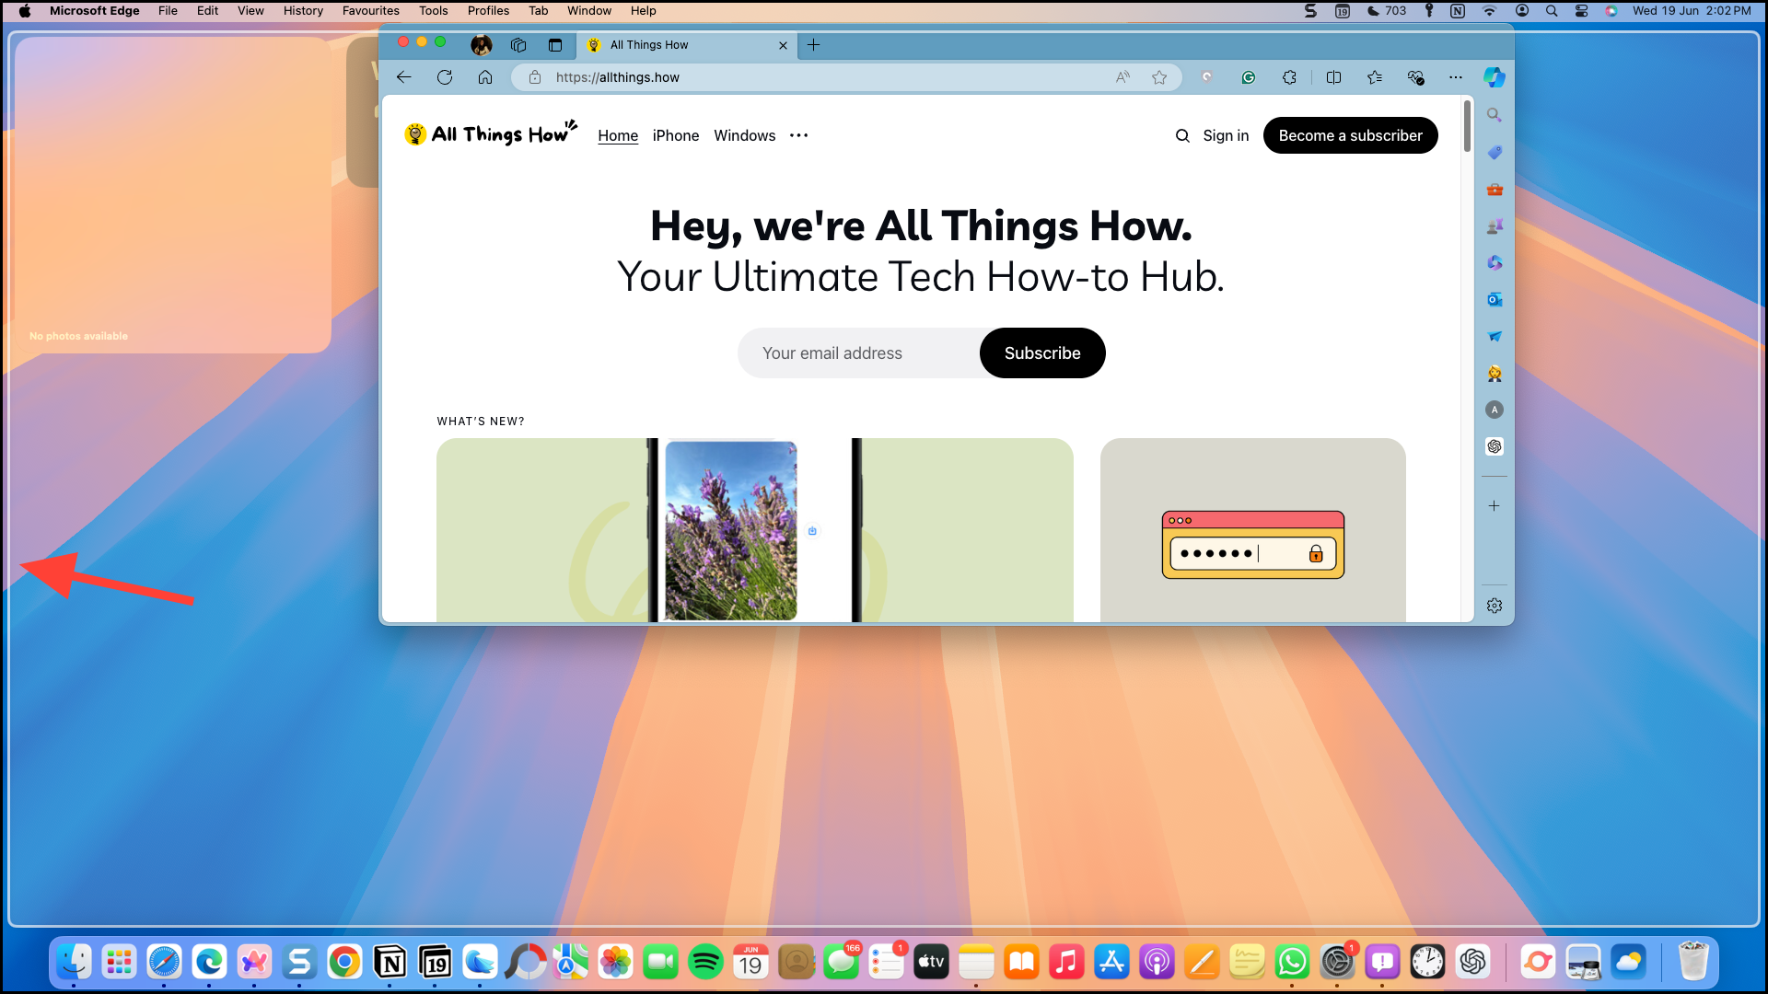Screen dimensions: 1768x994
Task: Open Outlook in Edge sidebar
Action: pyautogui.click(x=1494, y=300)
